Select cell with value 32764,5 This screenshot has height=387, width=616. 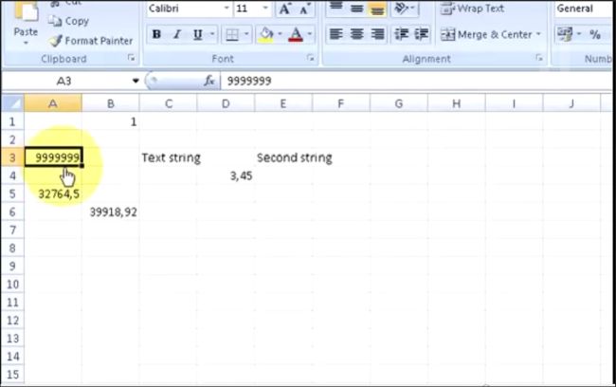point(53,193)
